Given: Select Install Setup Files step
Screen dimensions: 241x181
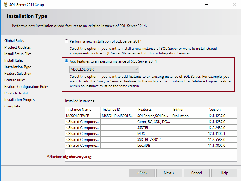Looking at the screenshot, I should tap(18, 54).
